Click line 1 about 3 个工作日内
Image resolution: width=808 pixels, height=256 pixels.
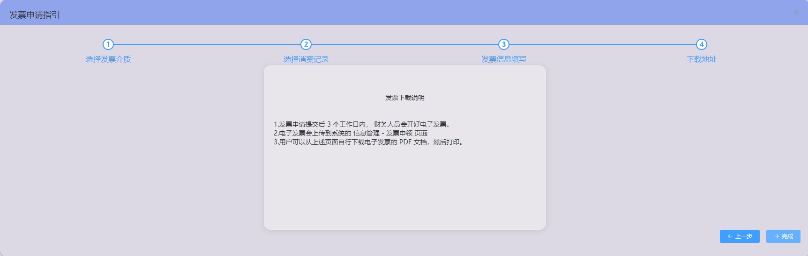pyautogui.click(x=363, y=124)
